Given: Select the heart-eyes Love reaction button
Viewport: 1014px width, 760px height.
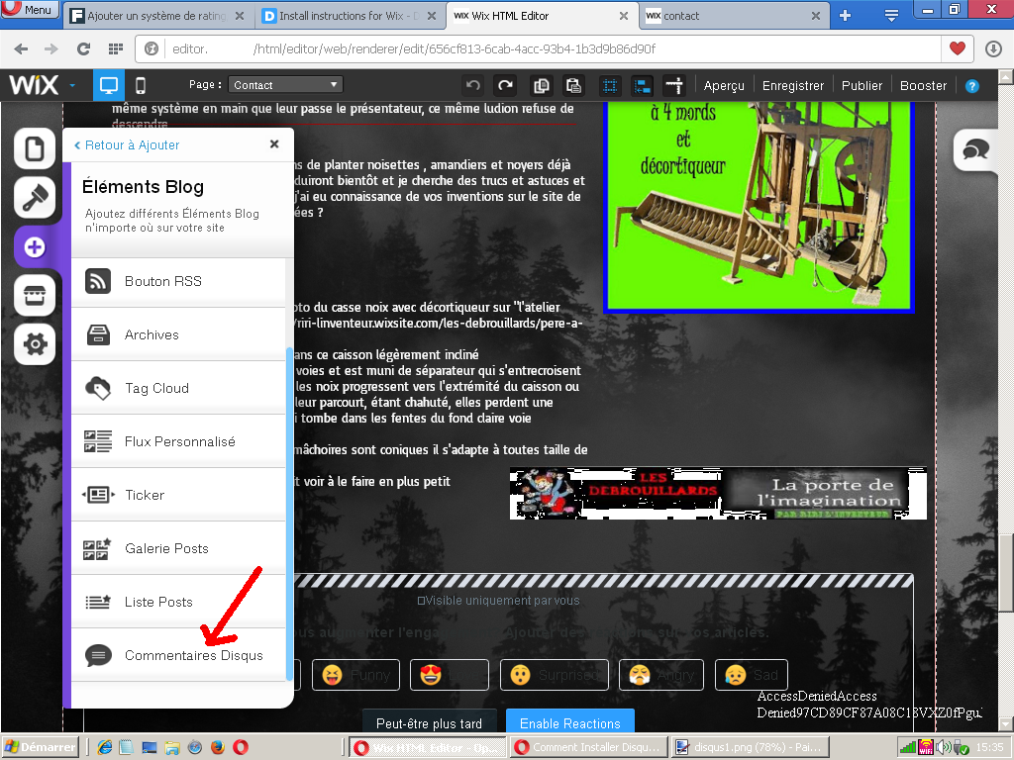Looking at the screenshot, I should [450, 675].
